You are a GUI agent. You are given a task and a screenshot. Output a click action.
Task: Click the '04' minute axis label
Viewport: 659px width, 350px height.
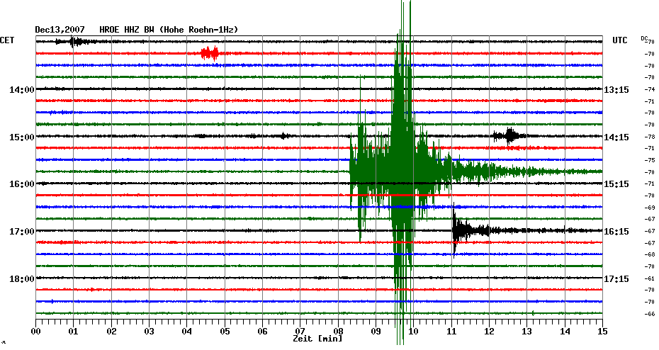(187, 332)
